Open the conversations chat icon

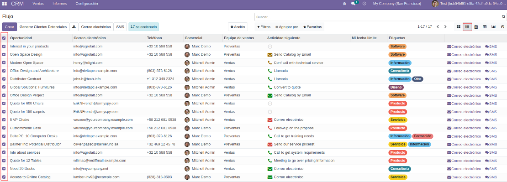[x=354, y=4]
